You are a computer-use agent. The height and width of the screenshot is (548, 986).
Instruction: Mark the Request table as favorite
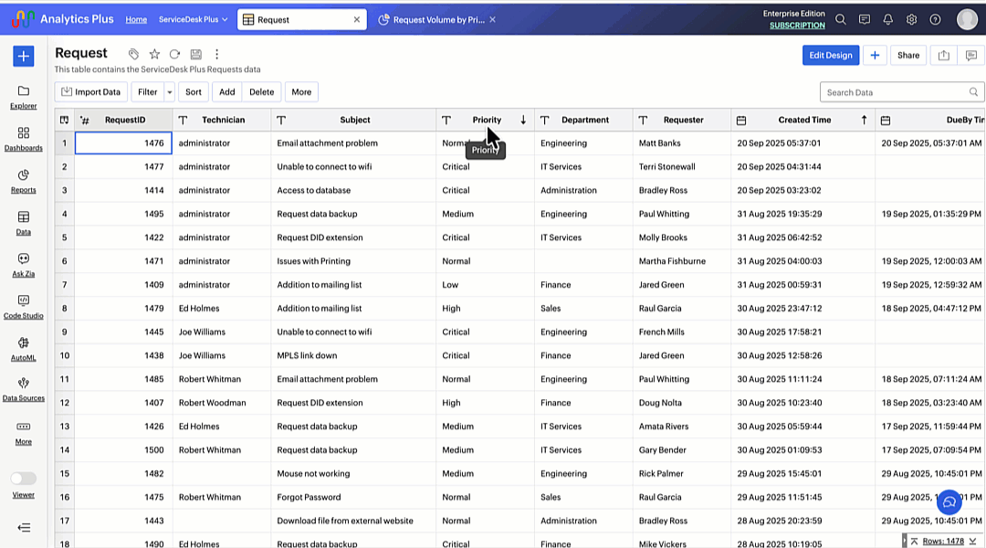point(154,55)
